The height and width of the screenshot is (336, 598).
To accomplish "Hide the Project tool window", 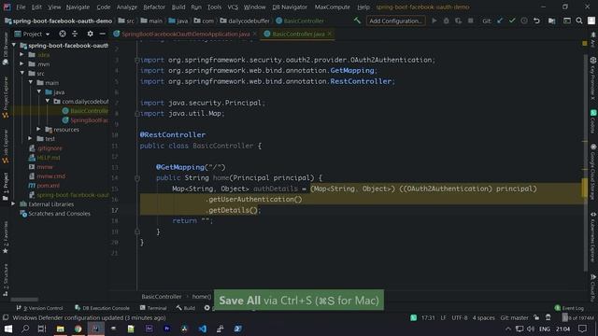I will tap(102, 34).
